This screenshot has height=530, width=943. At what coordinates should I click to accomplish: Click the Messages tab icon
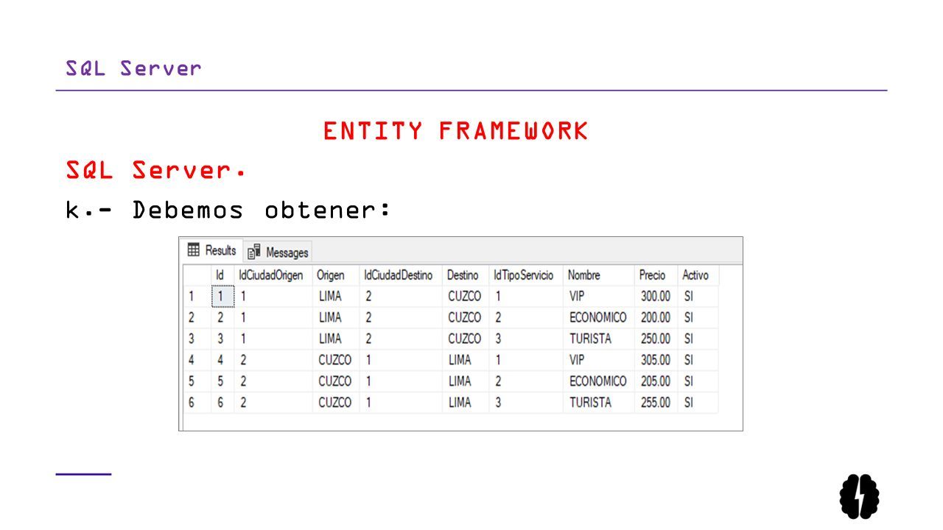click(254, 252)
